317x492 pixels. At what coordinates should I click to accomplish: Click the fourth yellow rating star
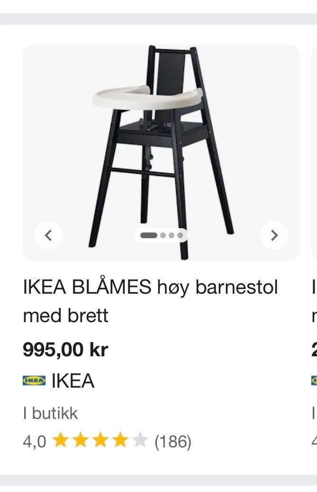pyautogui.click(x=120, y=440)
